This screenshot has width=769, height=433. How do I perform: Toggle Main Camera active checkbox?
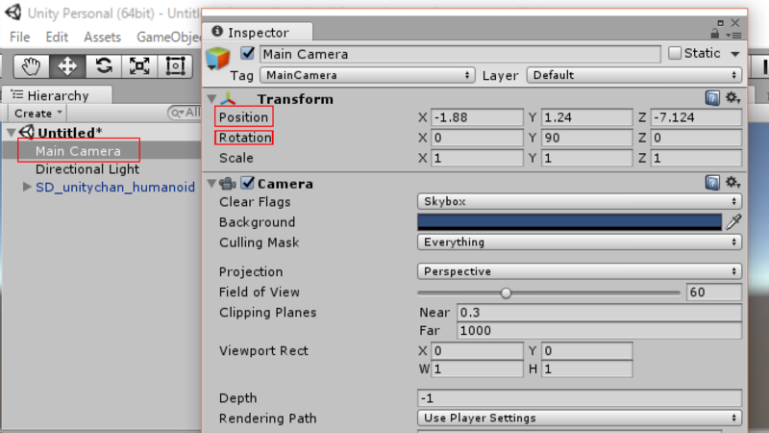tap(247, 53)
